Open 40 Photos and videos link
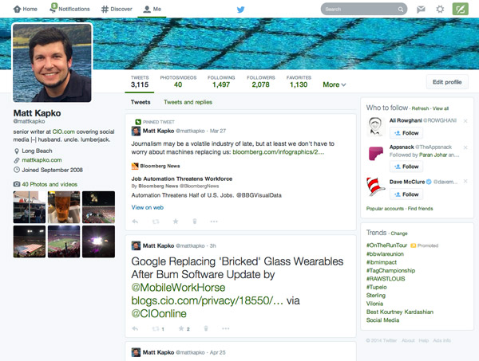This screenshot has width=479, height=361. [49, 184]
